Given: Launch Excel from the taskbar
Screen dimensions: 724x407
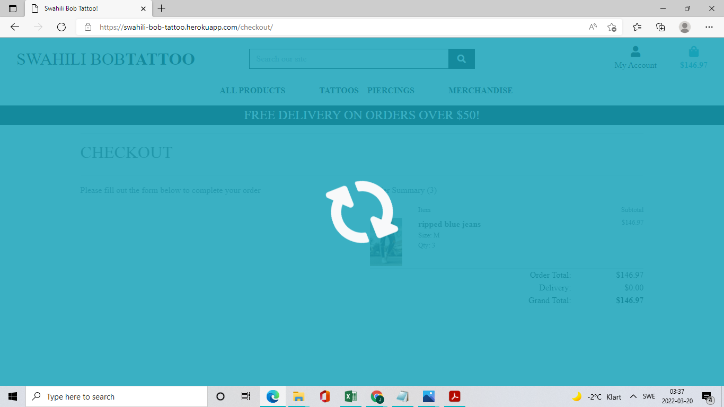Looking at the screenshot, I should (350, 396).
